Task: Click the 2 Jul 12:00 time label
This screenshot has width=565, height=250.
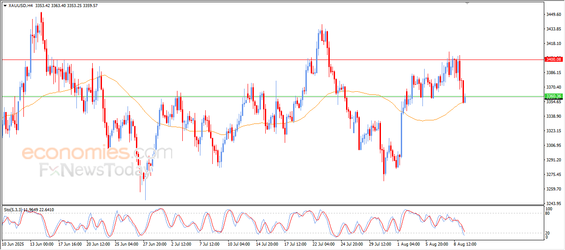Action: [x=181, y=244]
